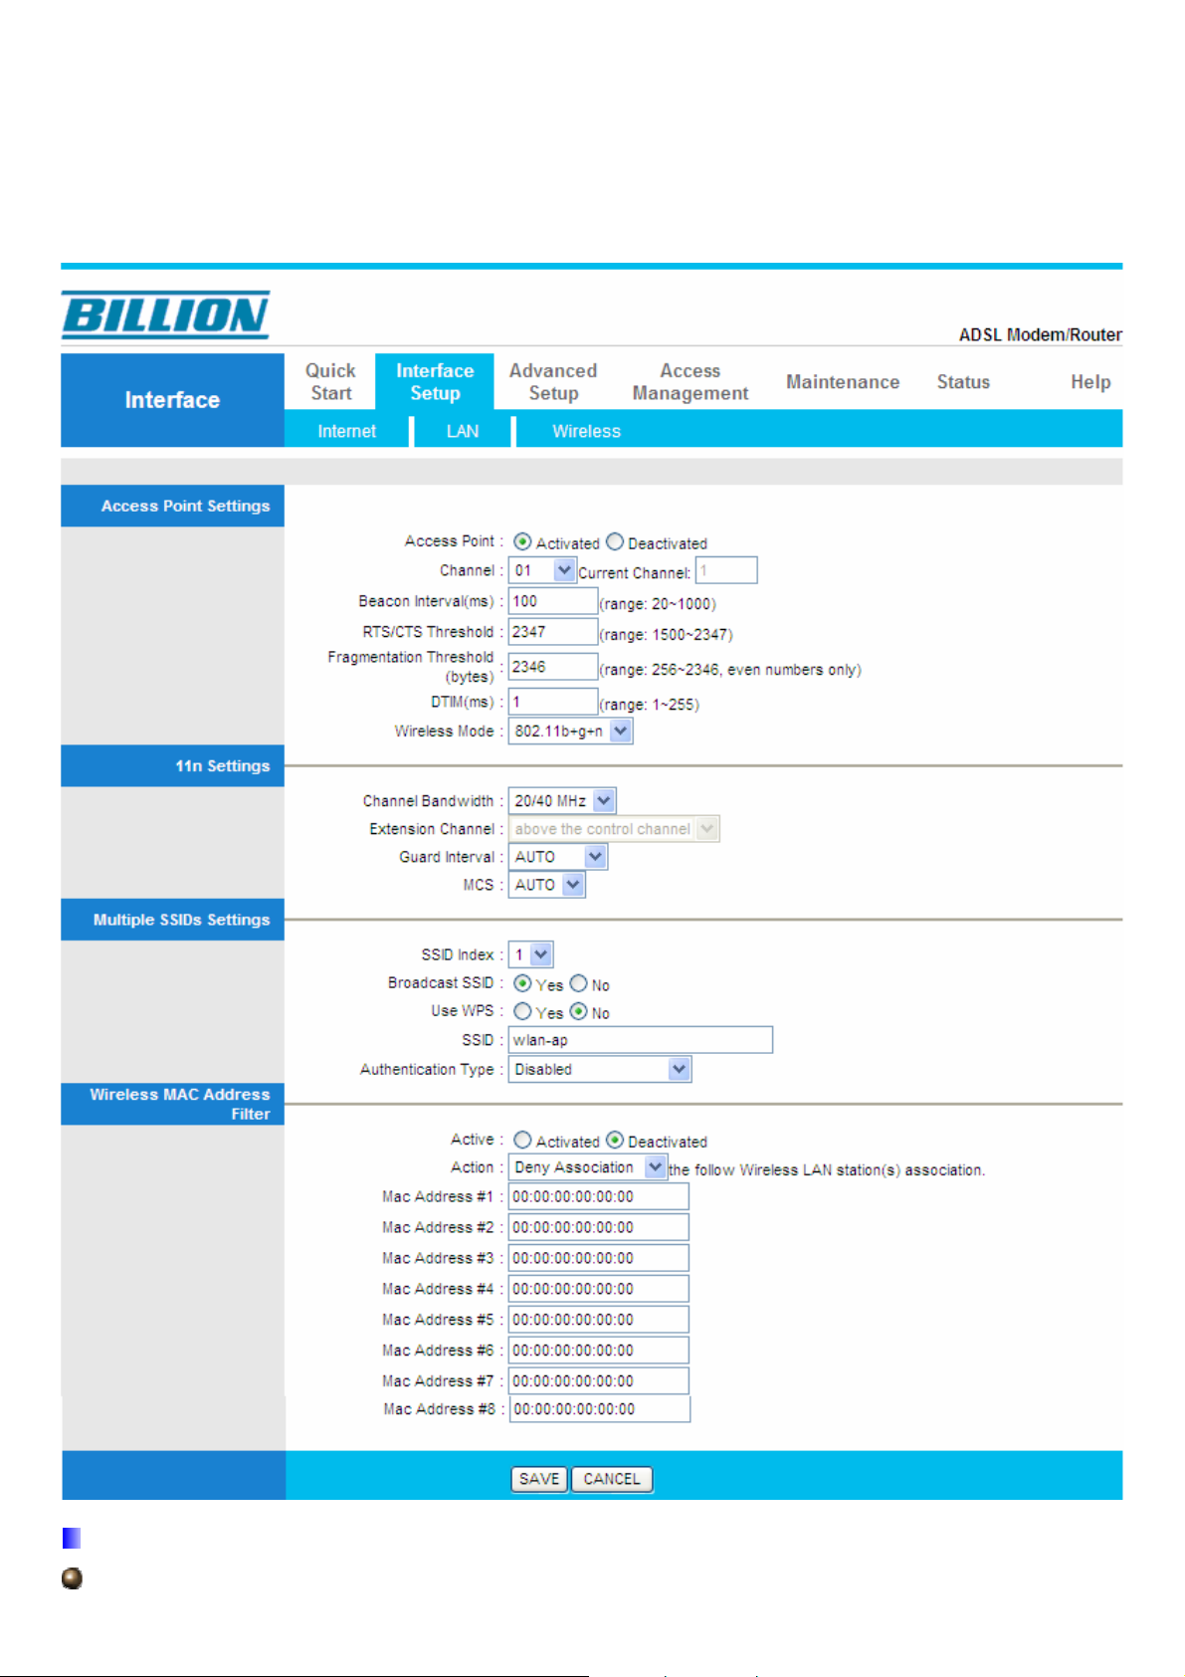Deactivate the Wireless MAC Address Filter

tap(615, 1140)
